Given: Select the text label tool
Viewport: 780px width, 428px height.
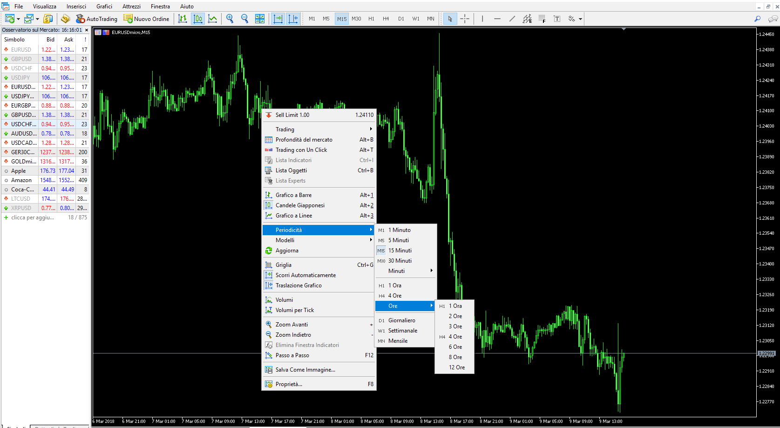Looking at the screenshot, I should (x=557, y=19).
